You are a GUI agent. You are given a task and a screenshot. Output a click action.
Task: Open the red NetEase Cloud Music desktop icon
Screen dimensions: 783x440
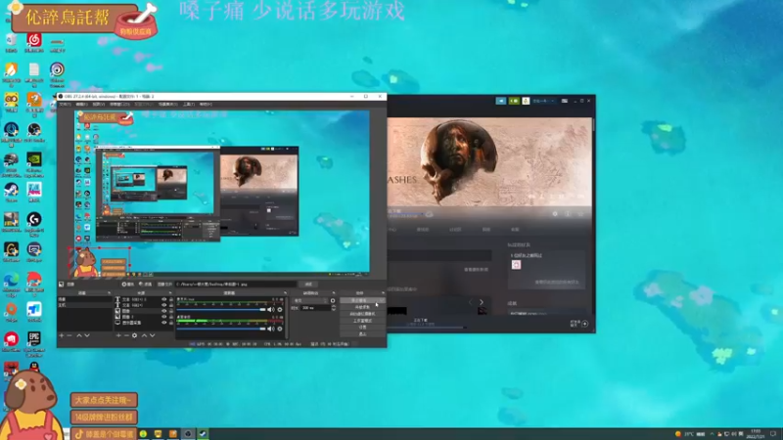pyautogui.click(x=34, y=42)
